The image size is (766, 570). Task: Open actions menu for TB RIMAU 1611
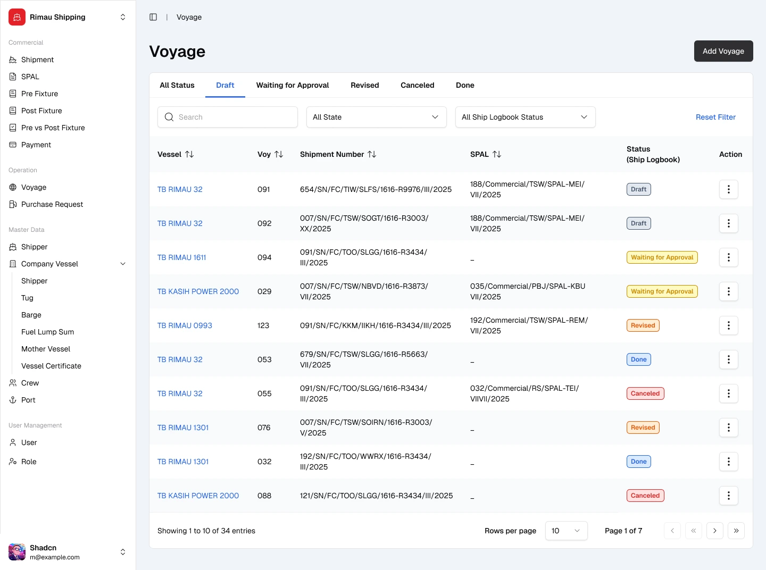pos(728,257)
